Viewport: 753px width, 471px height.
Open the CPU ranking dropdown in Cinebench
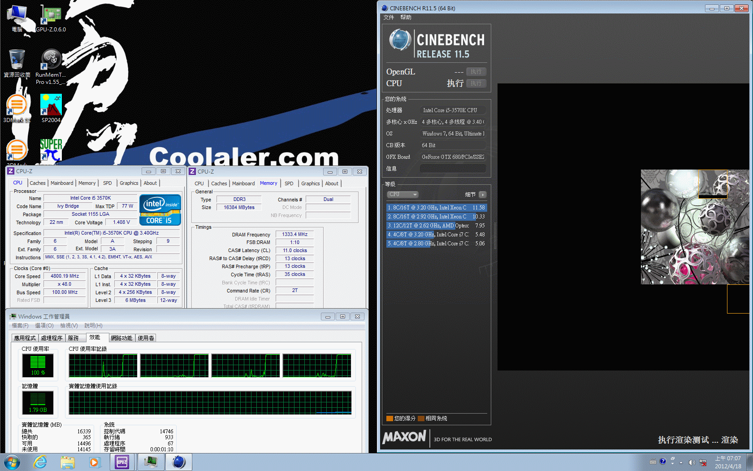coord(402,194)
